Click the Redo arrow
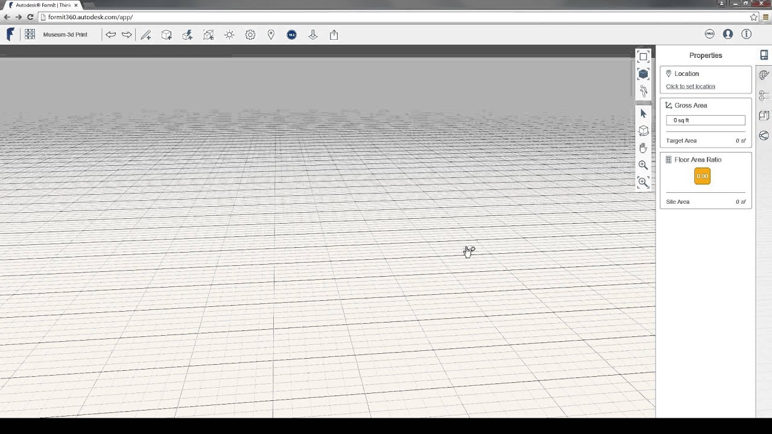Screen dimensions: 772x434 pyautogui.click(x=127, y=34)
